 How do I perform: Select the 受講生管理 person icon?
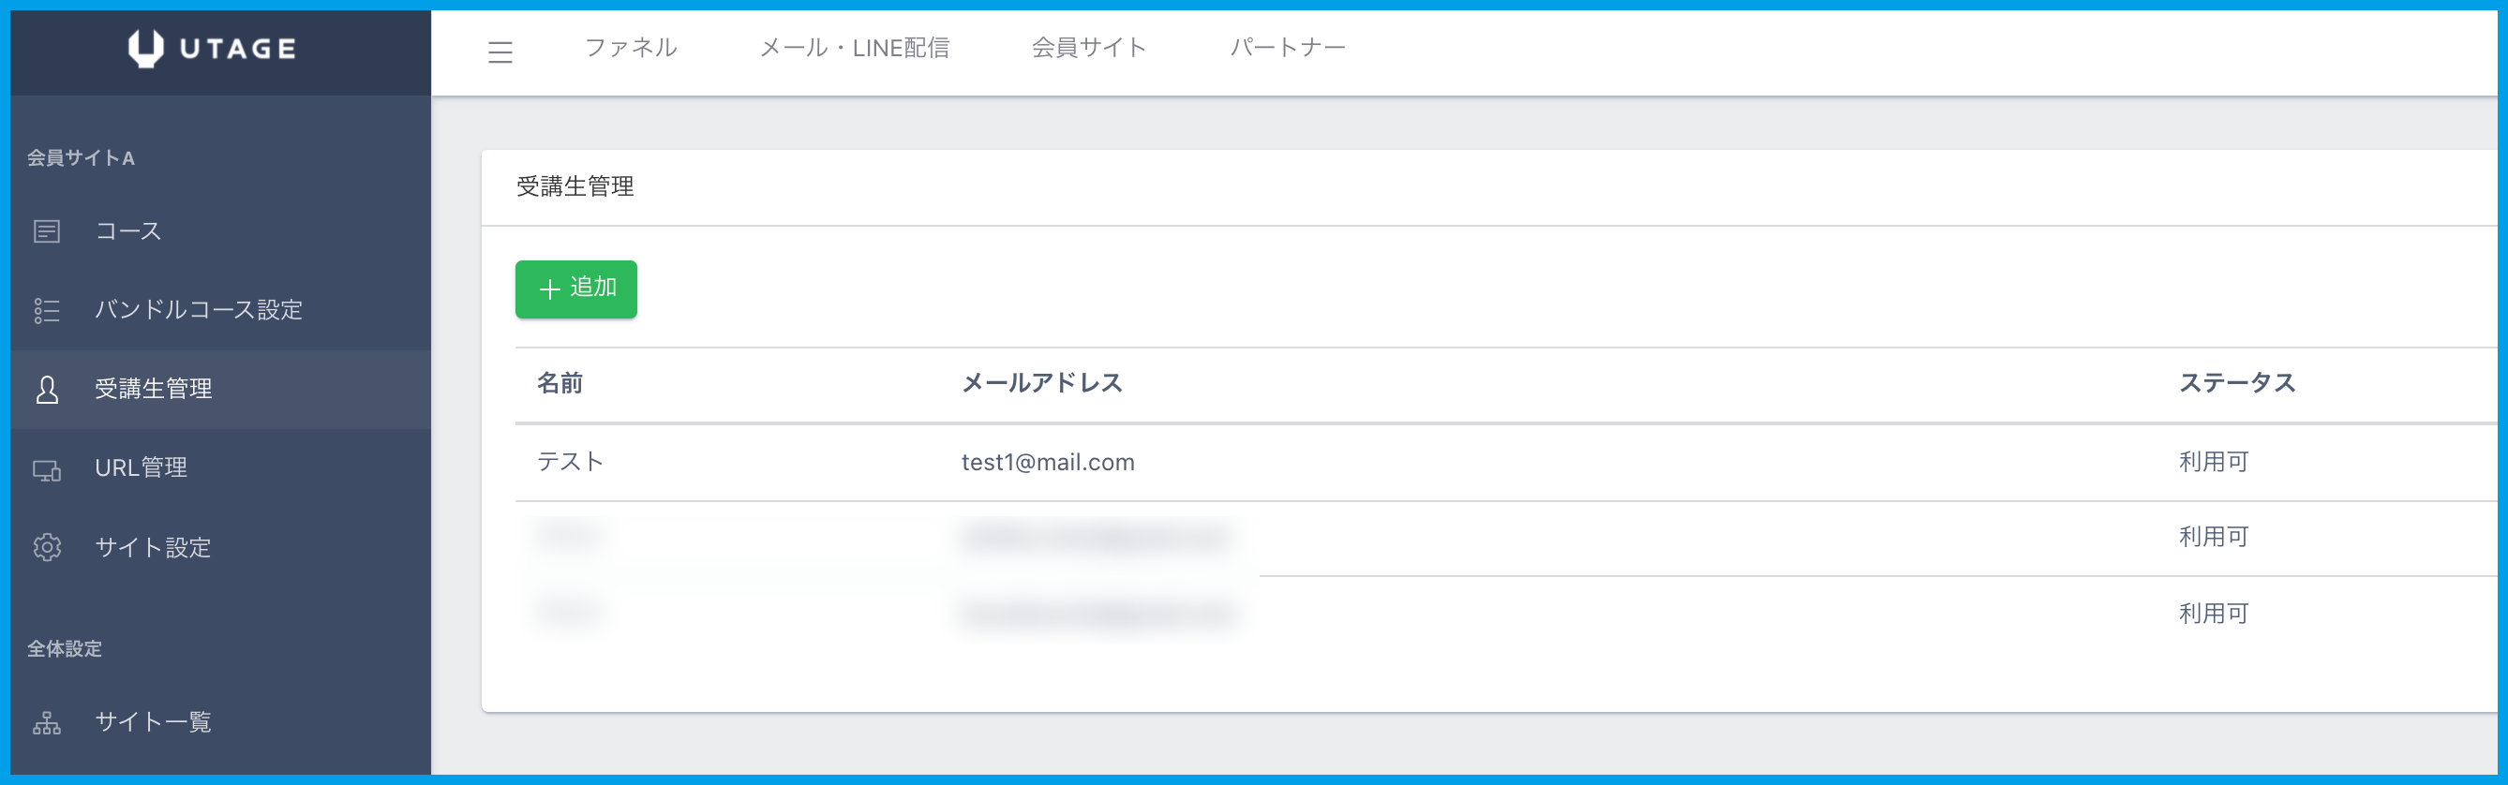click(x=47, y=389)
